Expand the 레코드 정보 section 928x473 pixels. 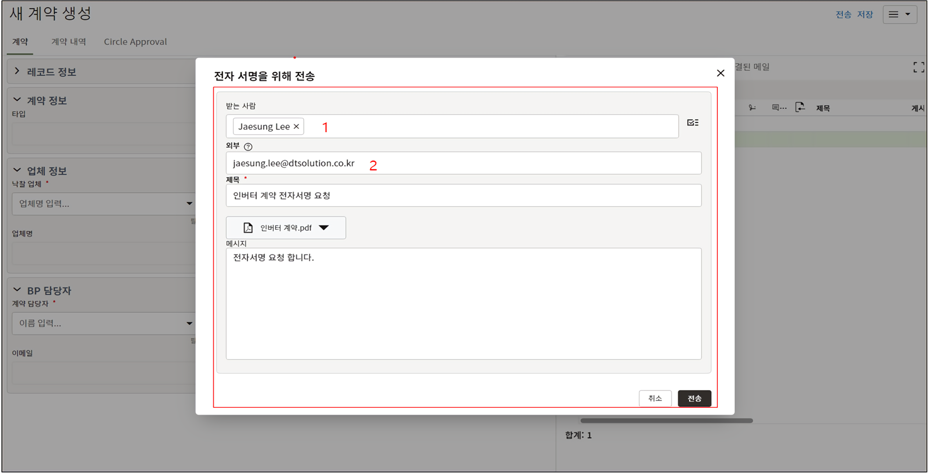click(x=17, y=71)
